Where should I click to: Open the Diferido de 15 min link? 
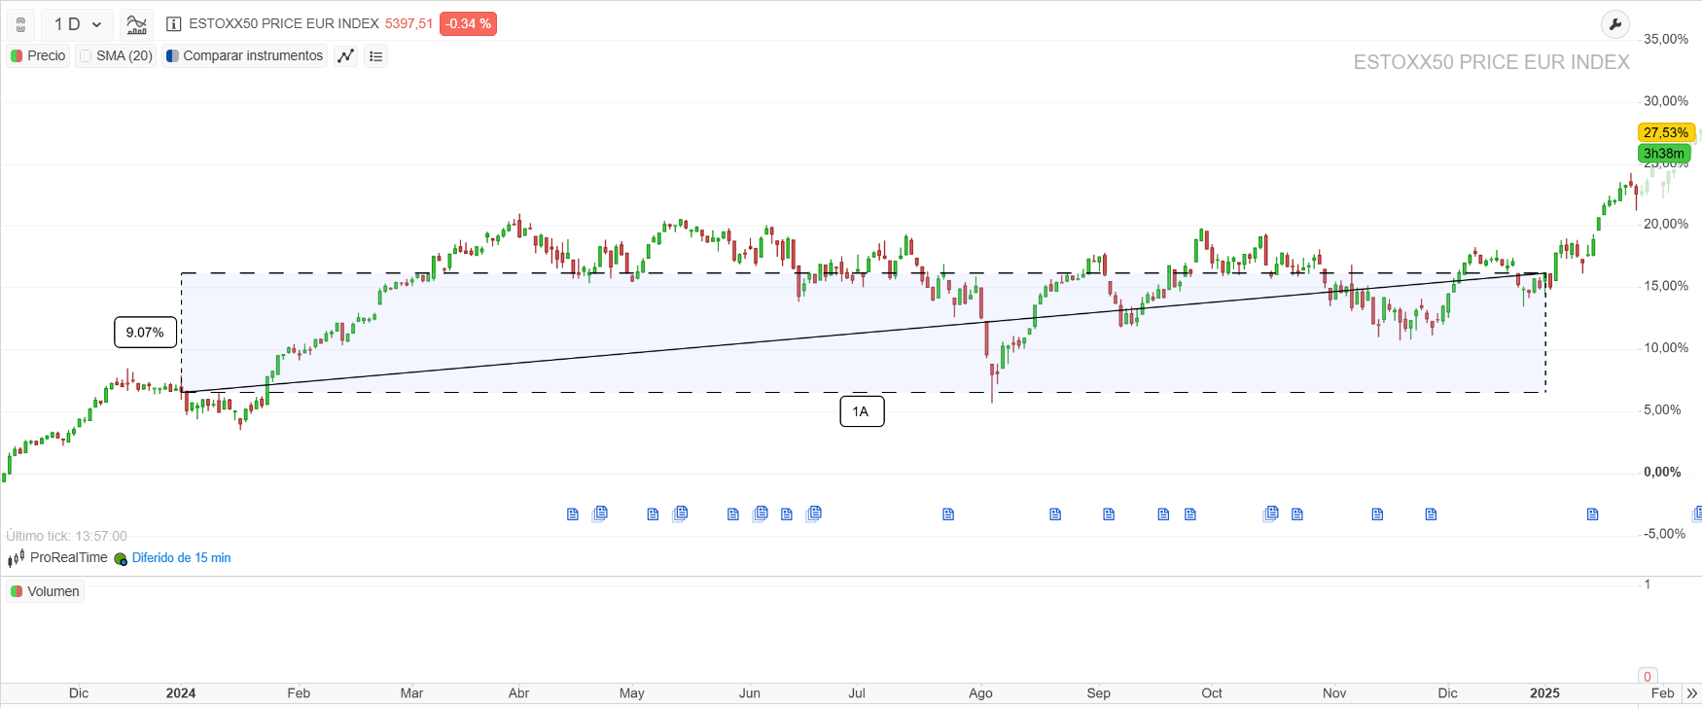coord(182,558)
